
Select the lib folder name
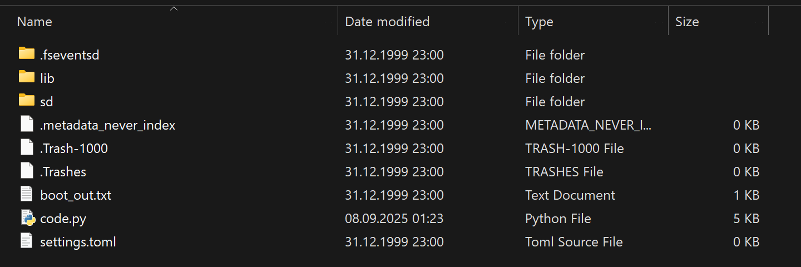tap(47, 78)
